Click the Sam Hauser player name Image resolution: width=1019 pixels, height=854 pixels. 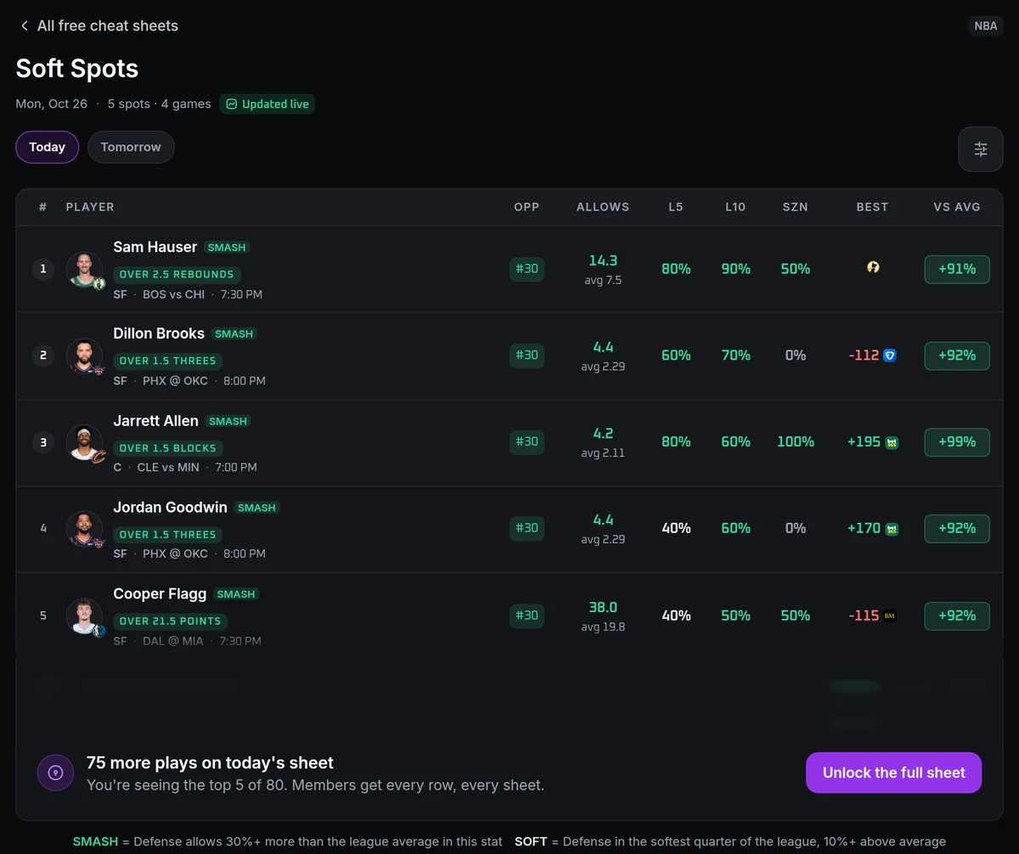coord(155,247)
